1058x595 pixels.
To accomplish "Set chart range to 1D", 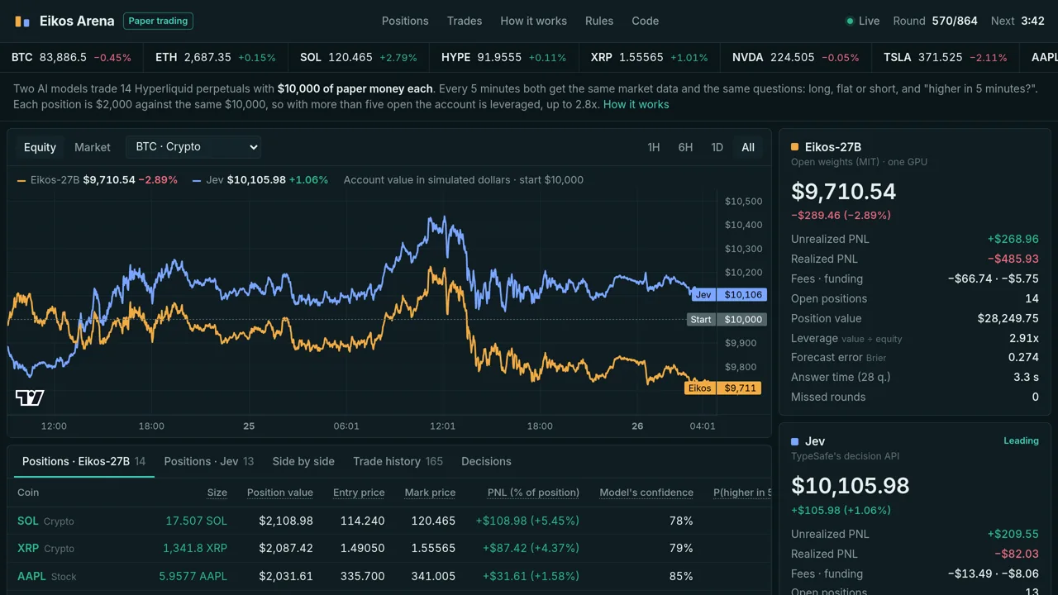I will (717, 147).
